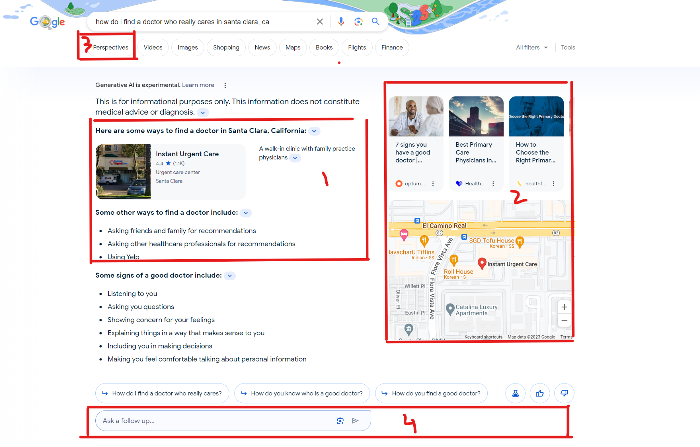Open the options menu on the optum card
The image size is (700, 447).
coord(433,184)
